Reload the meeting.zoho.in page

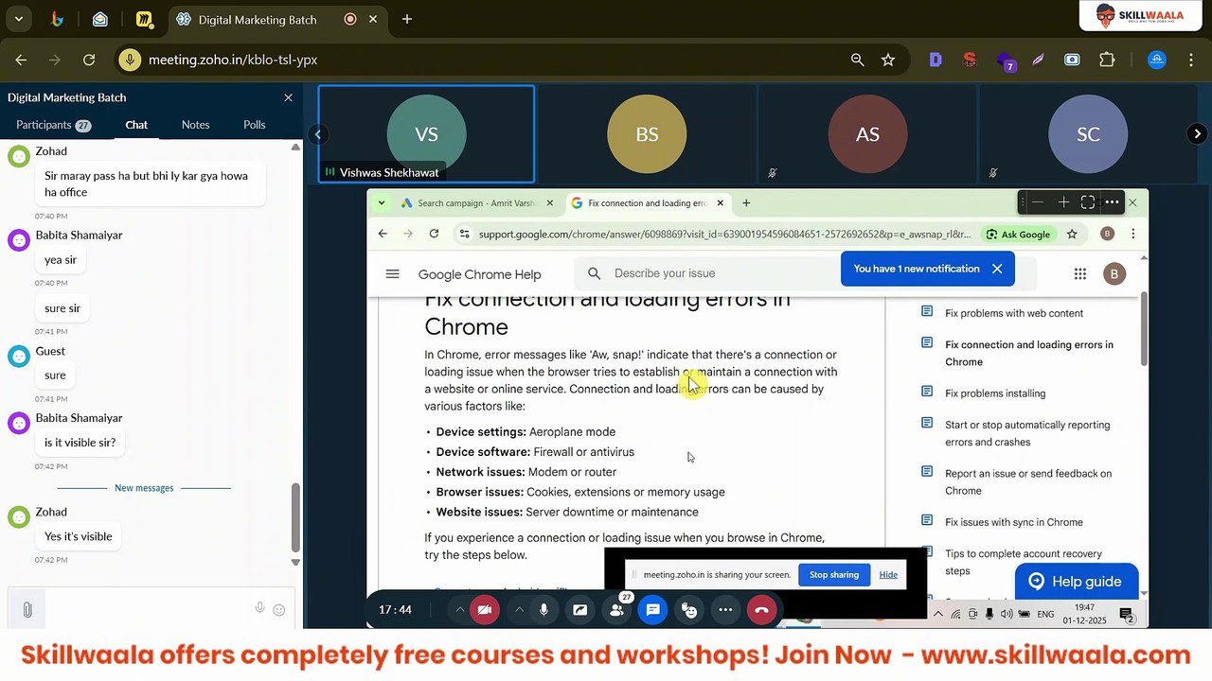point(89,60)
